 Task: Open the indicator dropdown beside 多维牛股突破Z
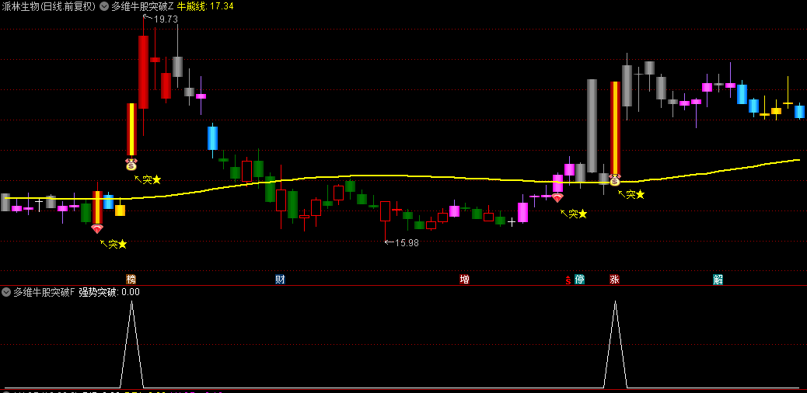104,7
